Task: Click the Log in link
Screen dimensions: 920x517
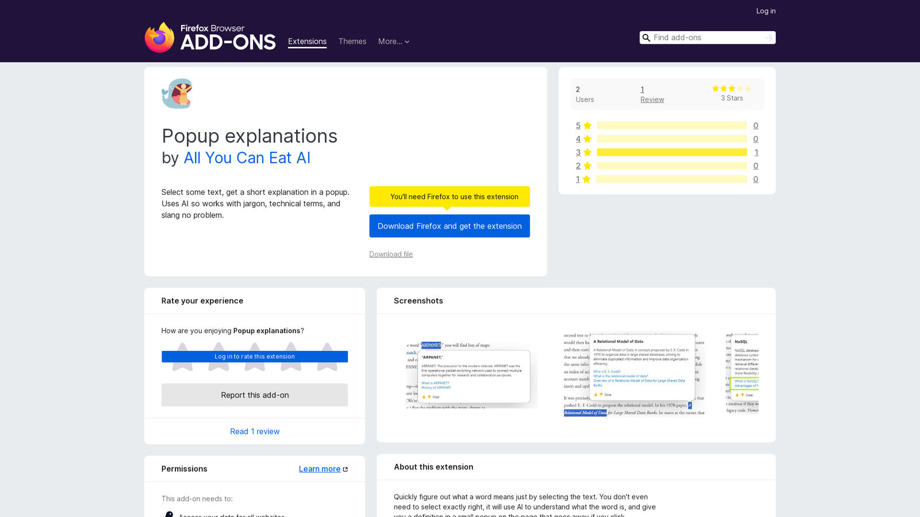Action: [766, 11]
